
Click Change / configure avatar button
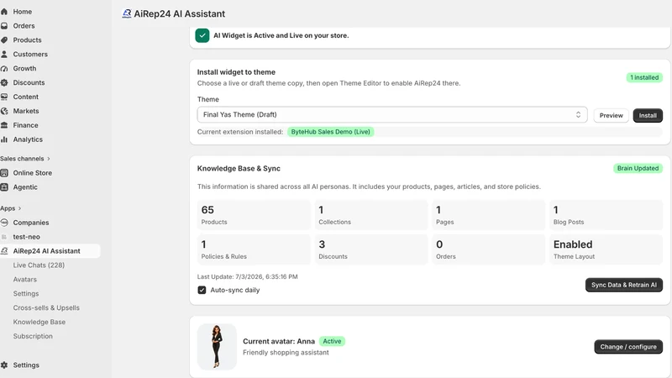tap(628, 347)
